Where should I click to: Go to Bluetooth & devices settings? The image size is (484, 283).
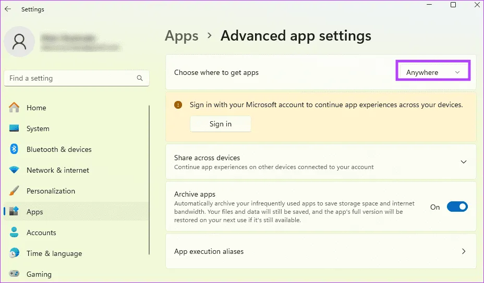tap(59, 149)
